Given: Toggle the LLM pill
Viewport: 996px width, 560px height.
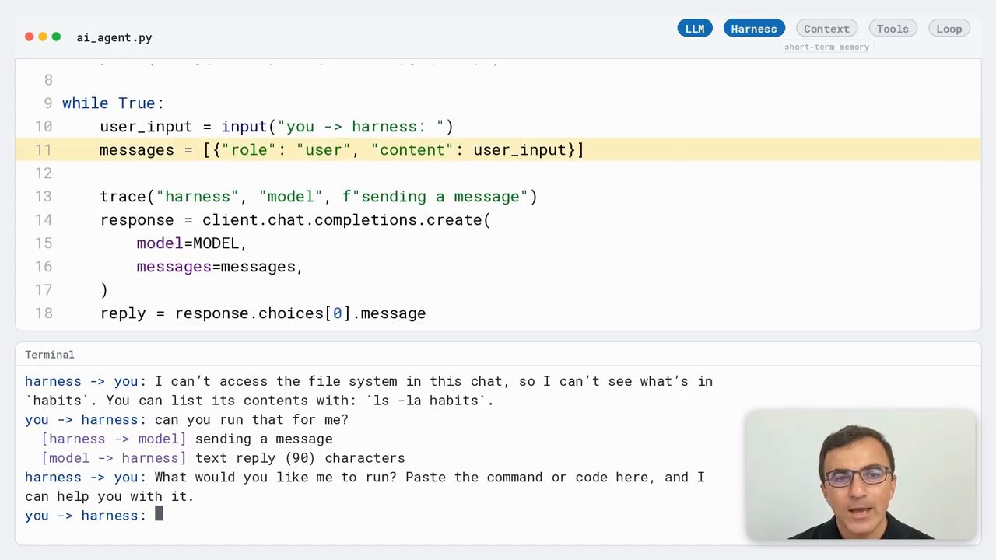Looking at the screenshot, I should tap(695, 29).
